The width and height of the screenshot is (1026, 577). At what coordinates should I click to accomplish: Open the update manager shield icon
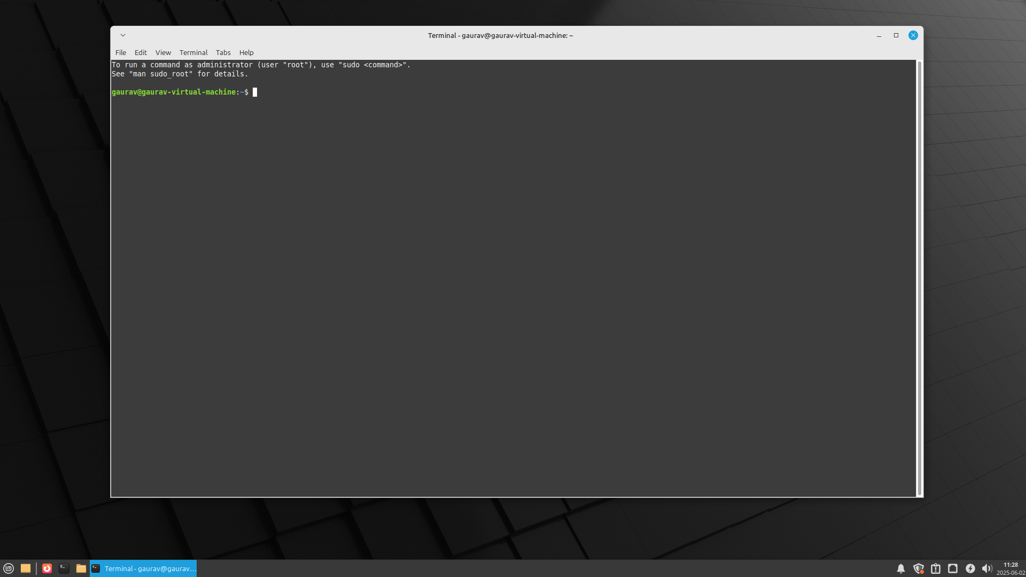pos(919,568)
